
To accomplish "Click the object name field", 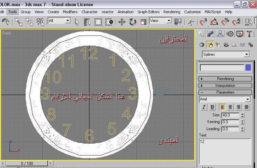I will tap(222, 68).
